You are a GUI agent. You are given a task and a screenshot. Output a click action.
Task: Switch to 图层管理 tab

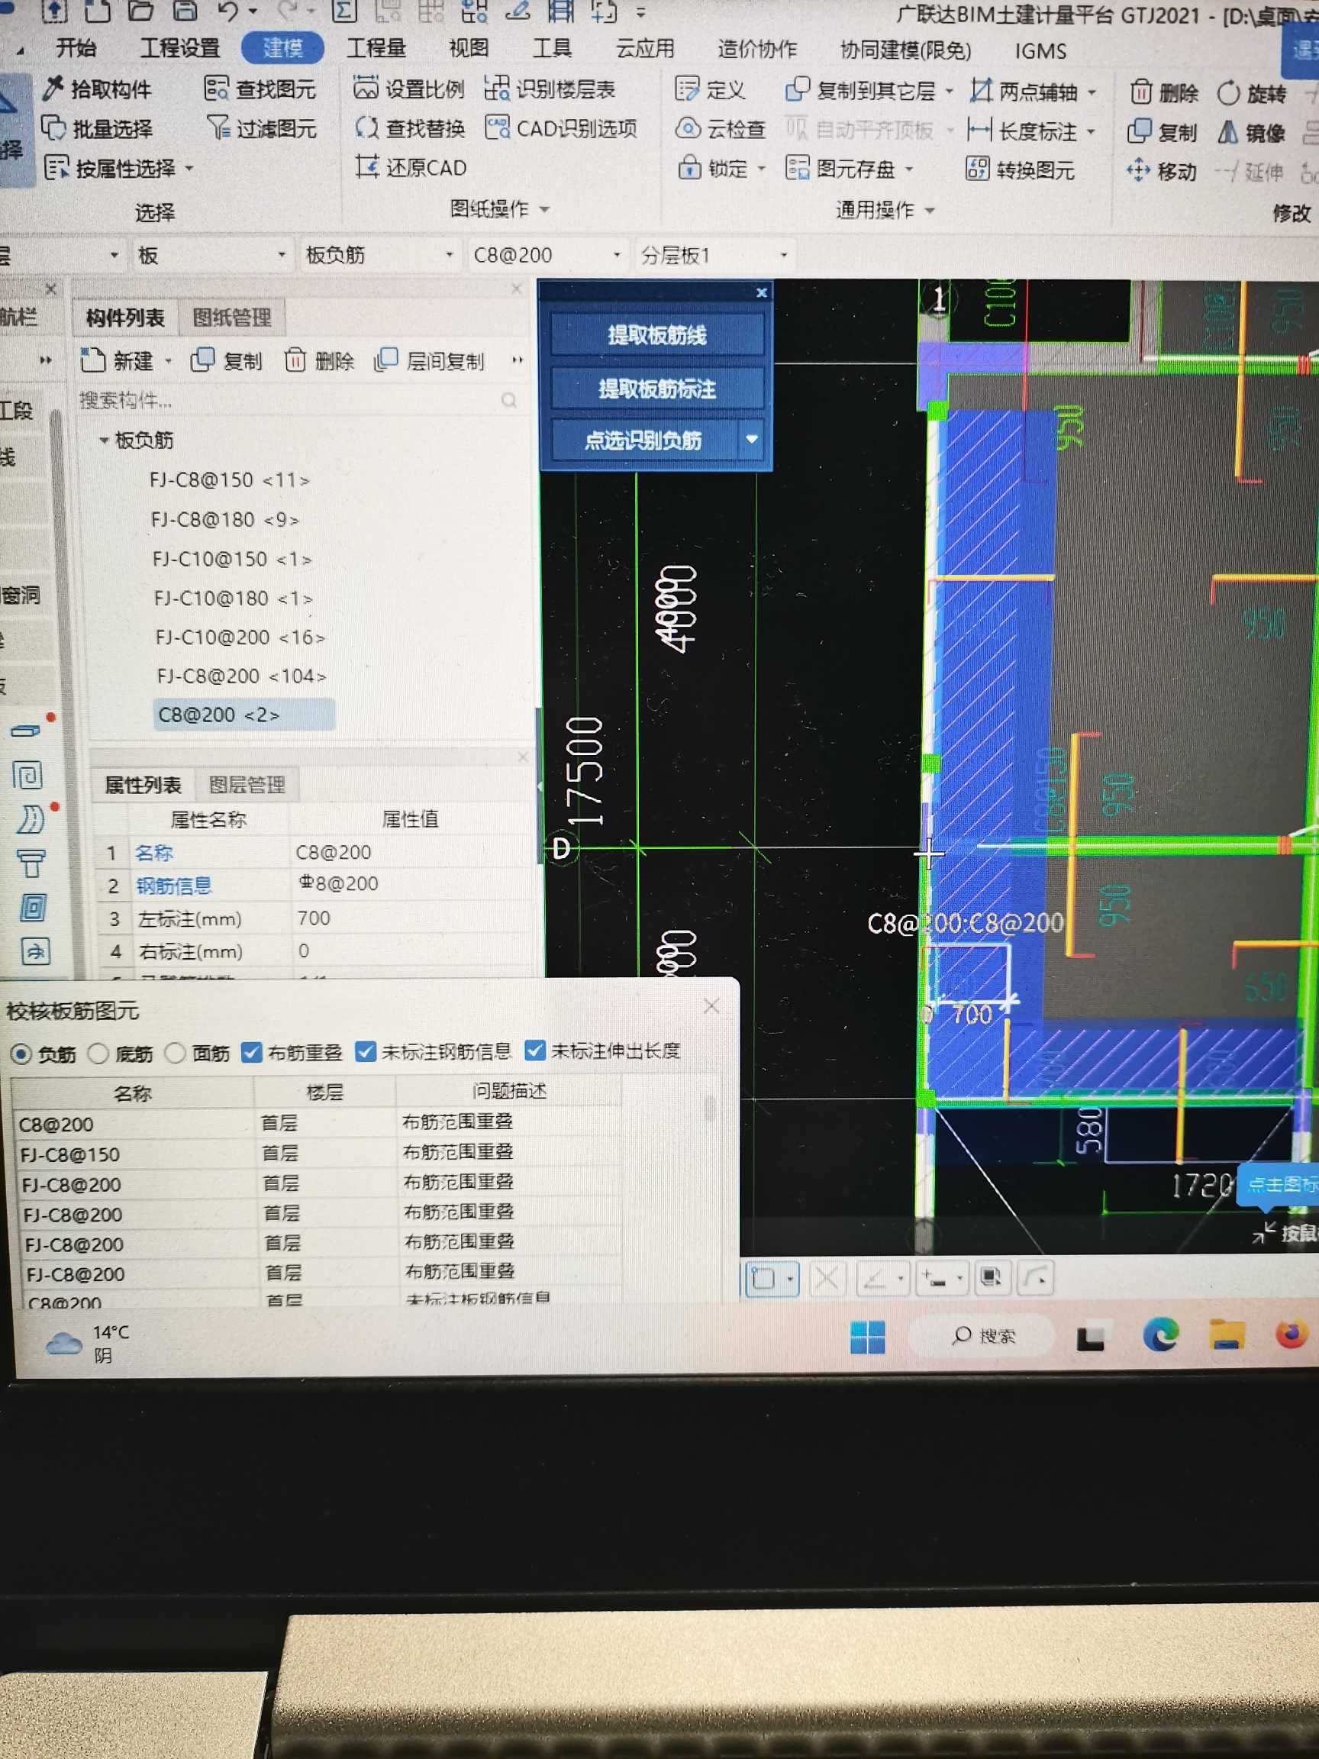(x=247, y=786)
